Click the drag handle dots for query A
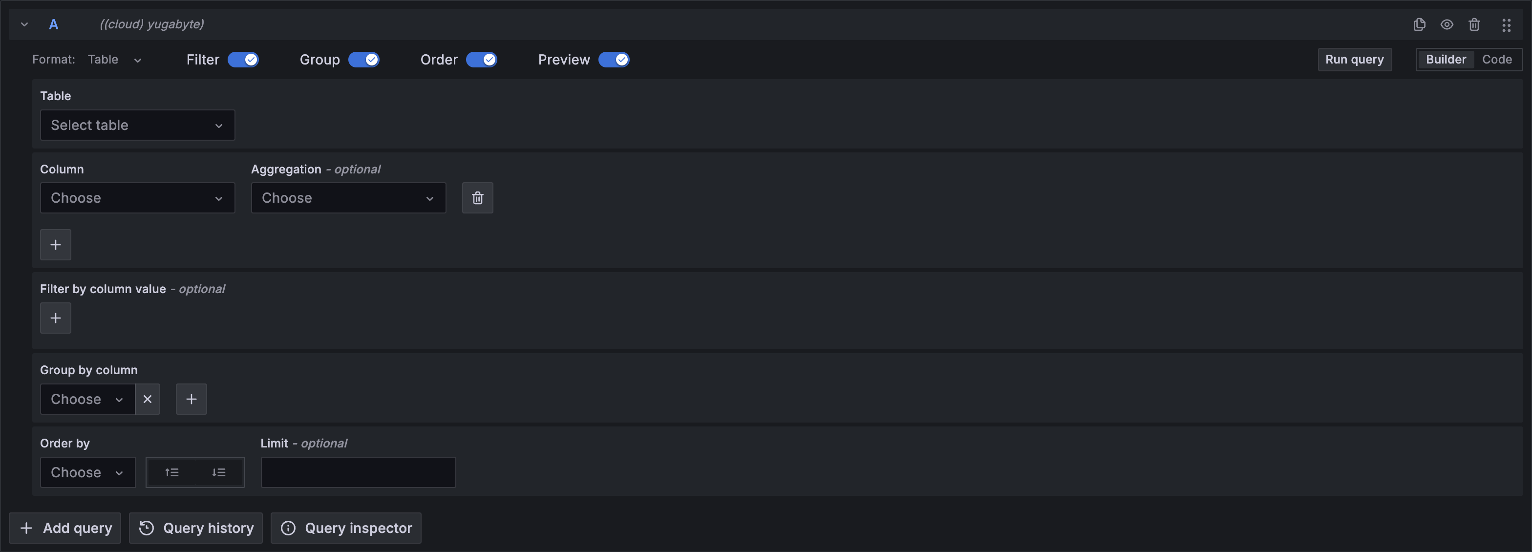The image size is (1532, 552). [1507, 24]
